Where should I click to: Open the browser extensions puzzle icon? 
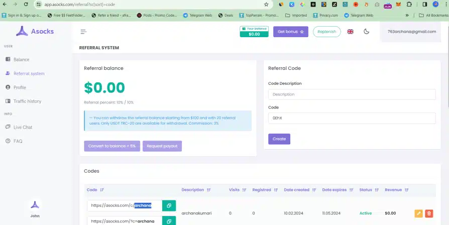[409, 5]
